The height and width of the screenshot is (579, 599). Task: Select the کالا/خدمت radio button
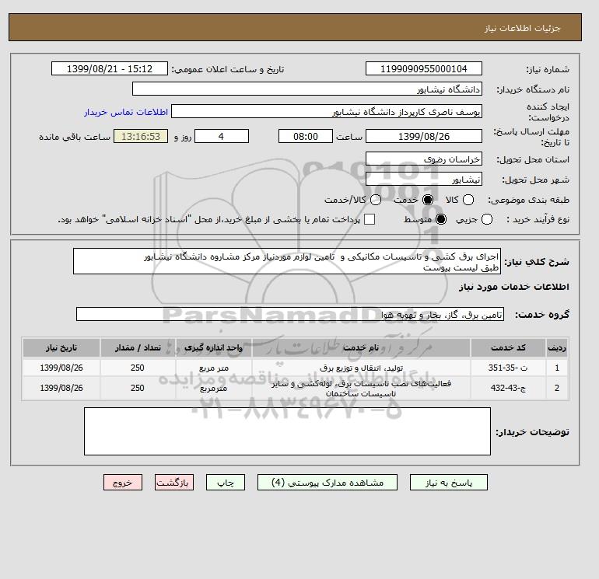[x=376, y=200]
